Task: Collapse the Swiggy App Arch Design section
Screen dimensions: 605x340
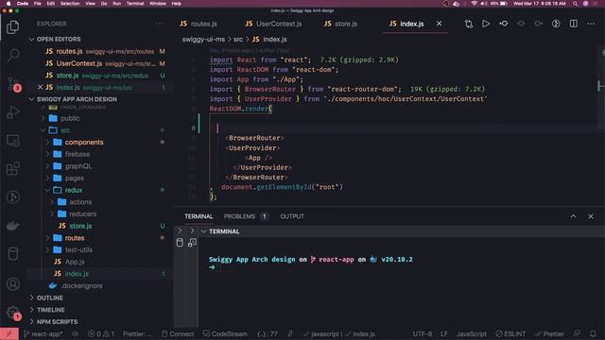Action: (x=31, y=99)
